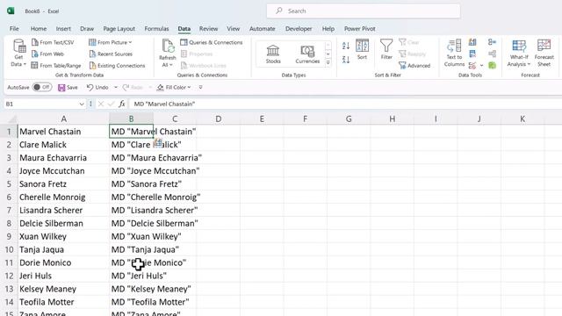The width and height of the screenshot is (562, 316).
Task: Click the Insert Function fx button
Action: tap(122, 104)
